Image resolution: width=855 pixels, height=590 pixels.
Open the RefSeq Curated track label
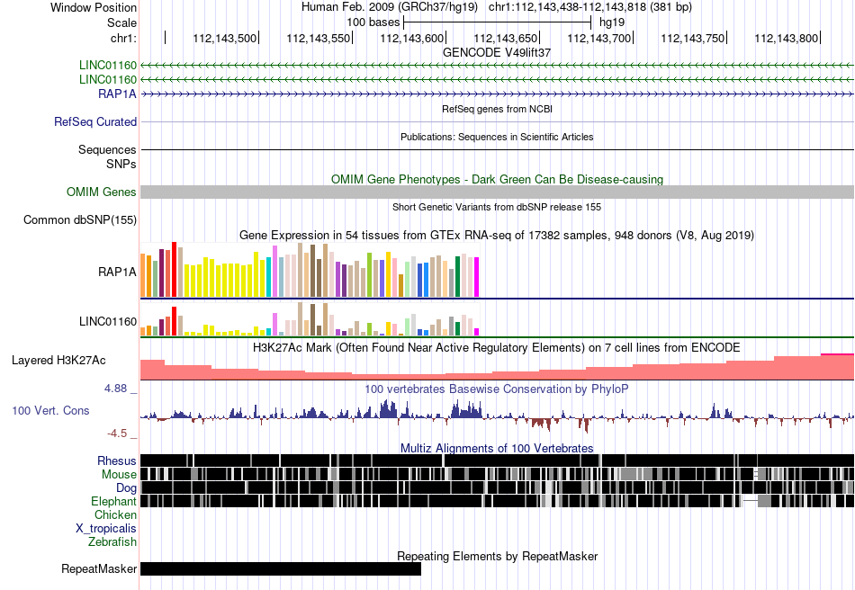click(95, 121)
